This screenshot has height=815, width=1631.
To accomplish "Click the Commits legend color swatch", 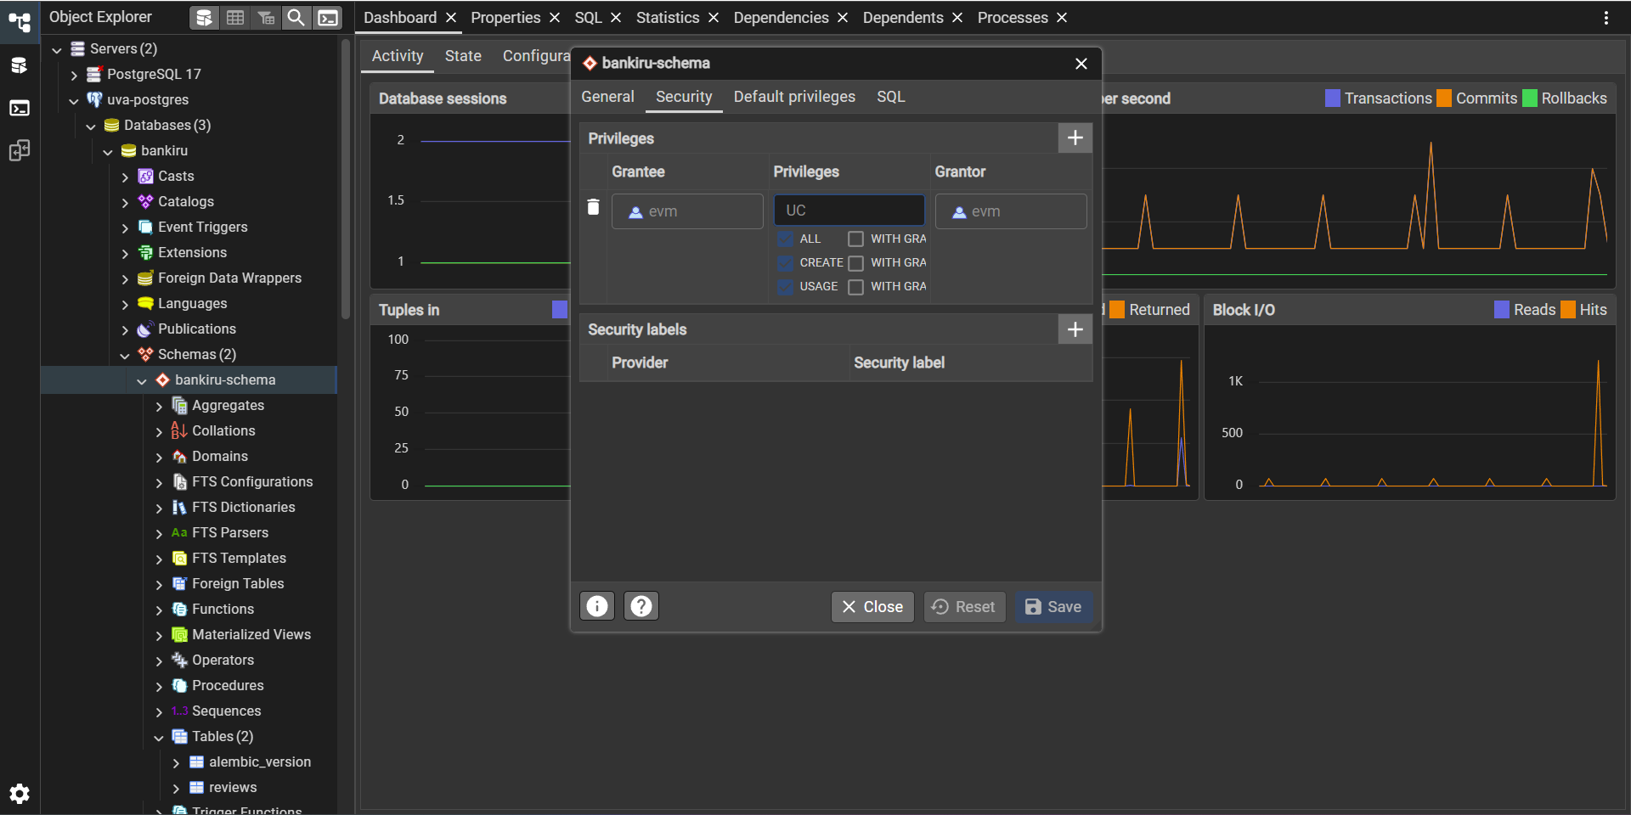I will (1443, 98).
